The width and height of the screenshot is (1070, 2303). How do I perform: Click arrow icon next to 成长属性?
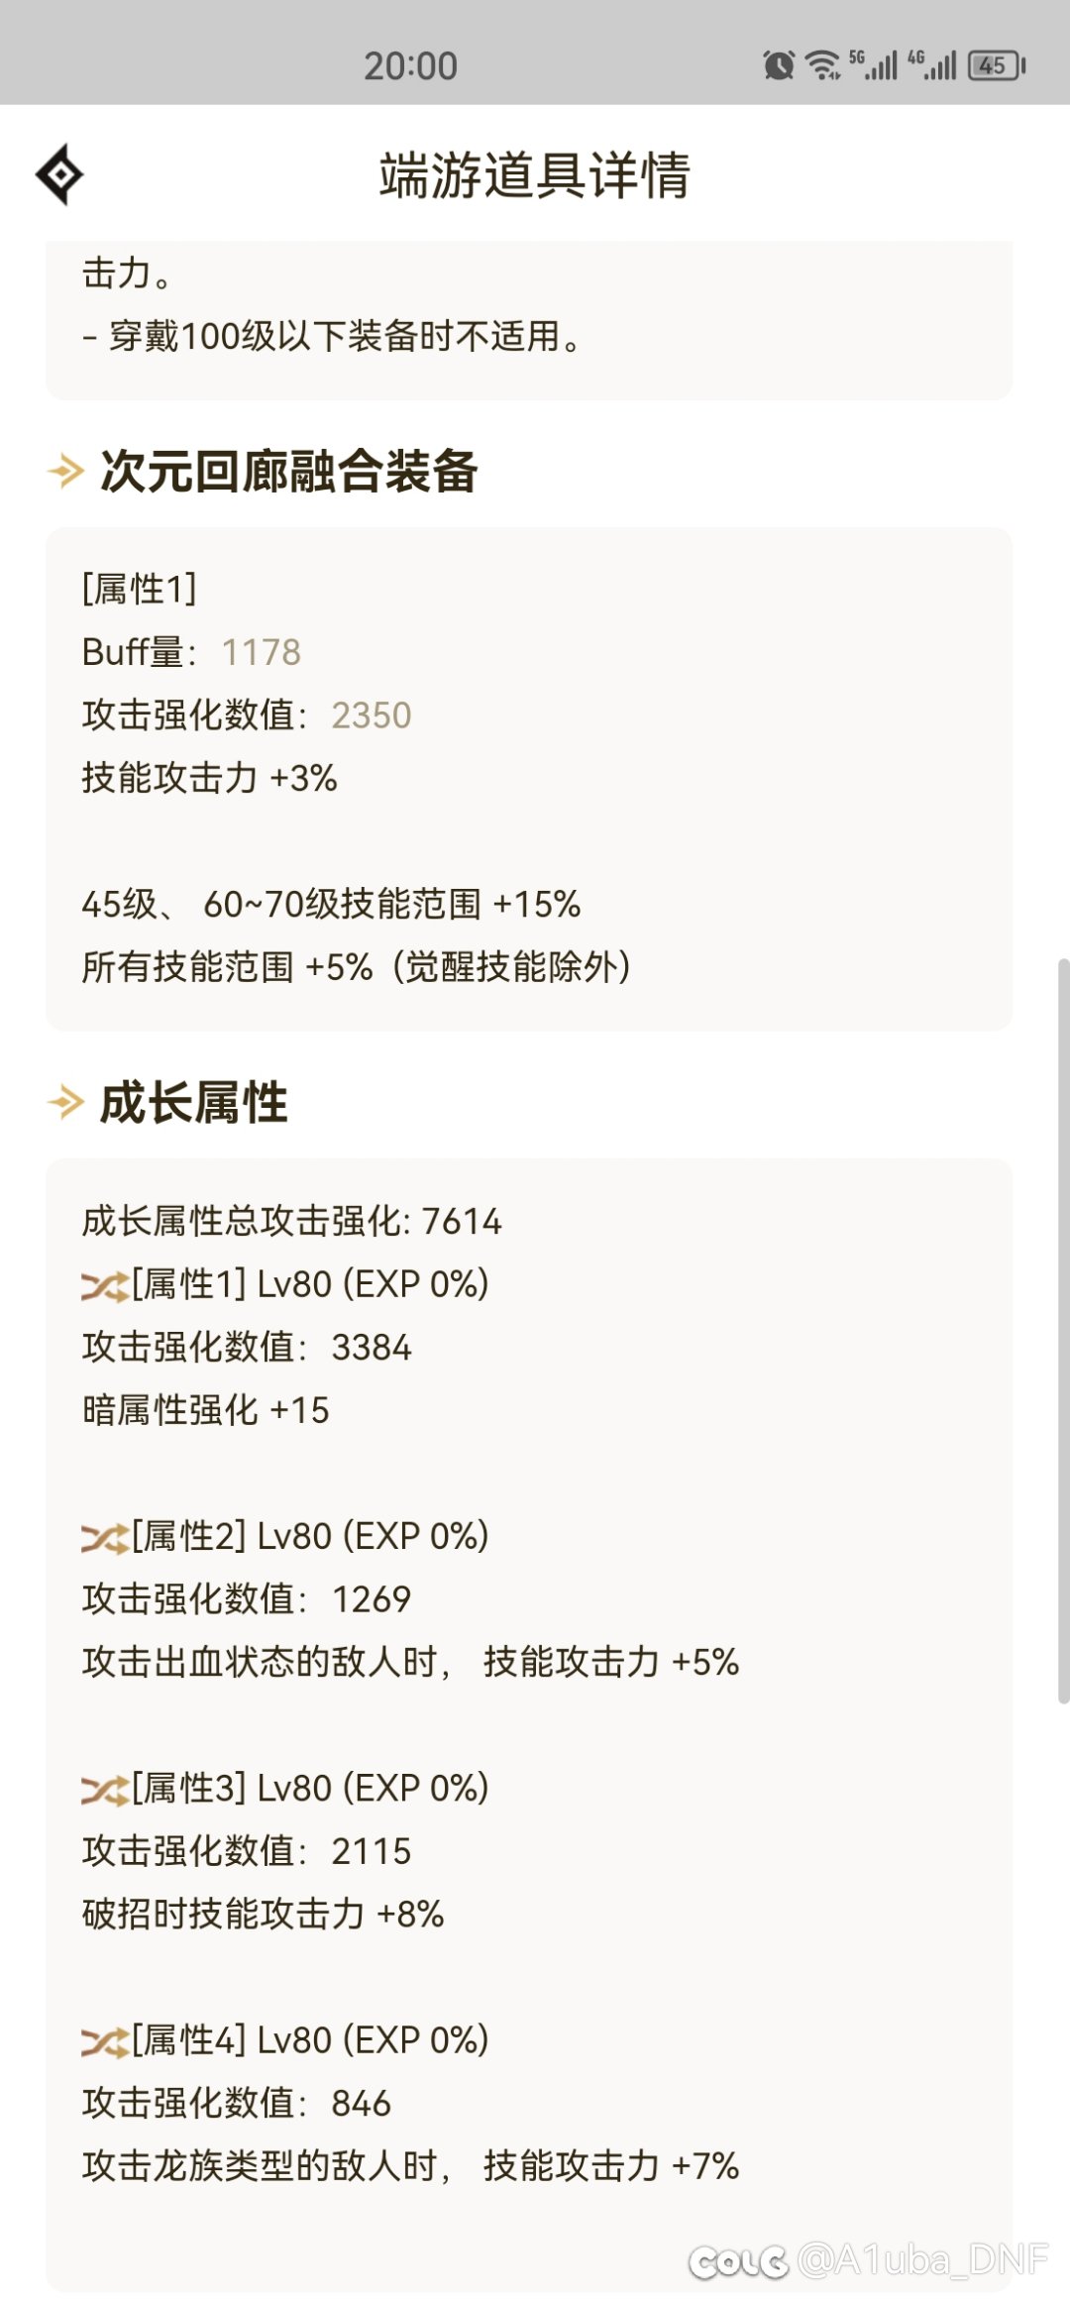pyautogui.click(x=66, y=1102)
